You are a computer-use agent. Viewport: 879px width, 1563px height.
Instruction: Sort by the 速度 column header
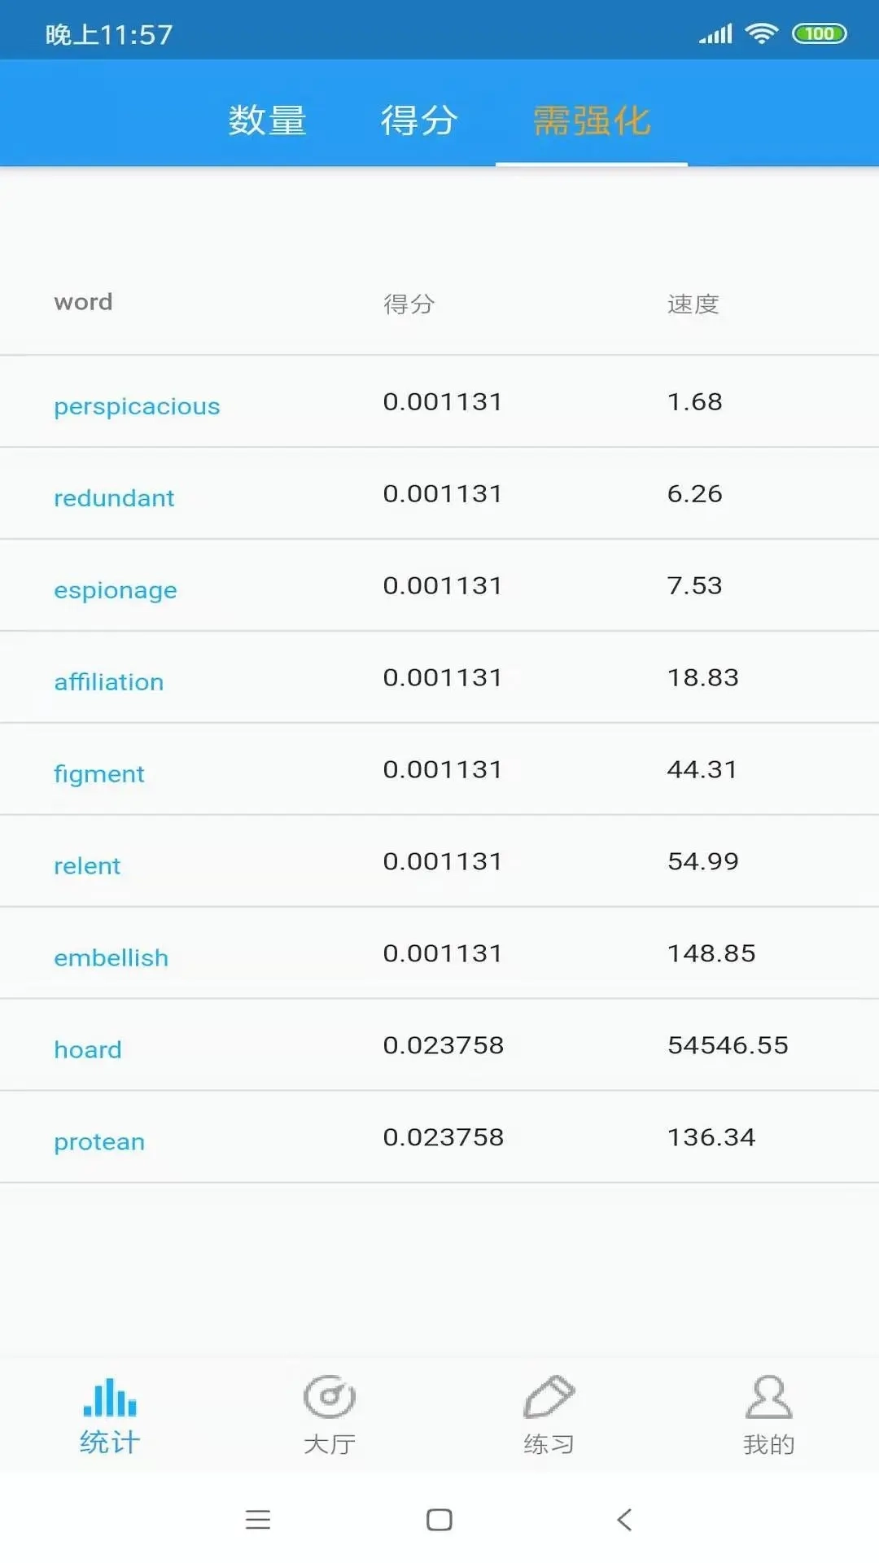click(693, 304)
